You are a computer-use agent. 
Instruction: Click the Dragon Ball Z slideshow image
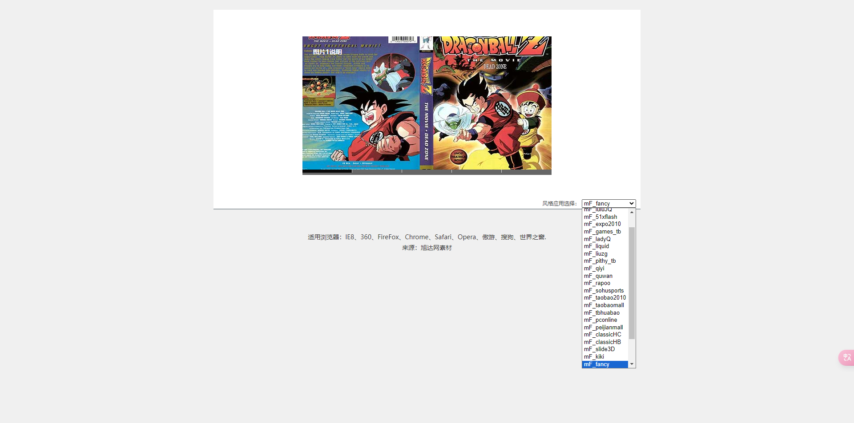427,103
